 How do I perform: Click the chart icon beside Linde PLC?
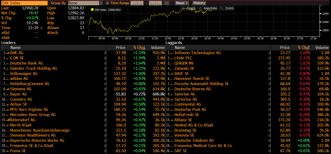click(172, 58)
